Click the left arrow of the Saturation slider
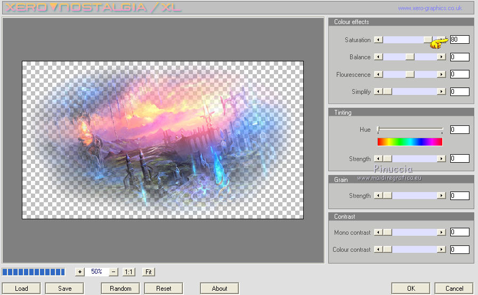This screenshot has height=295, width=478. point(378,39)
